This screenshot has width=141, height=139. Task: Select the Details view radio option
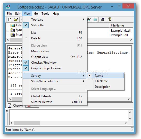pyautogui.click(x=55, y=38)
